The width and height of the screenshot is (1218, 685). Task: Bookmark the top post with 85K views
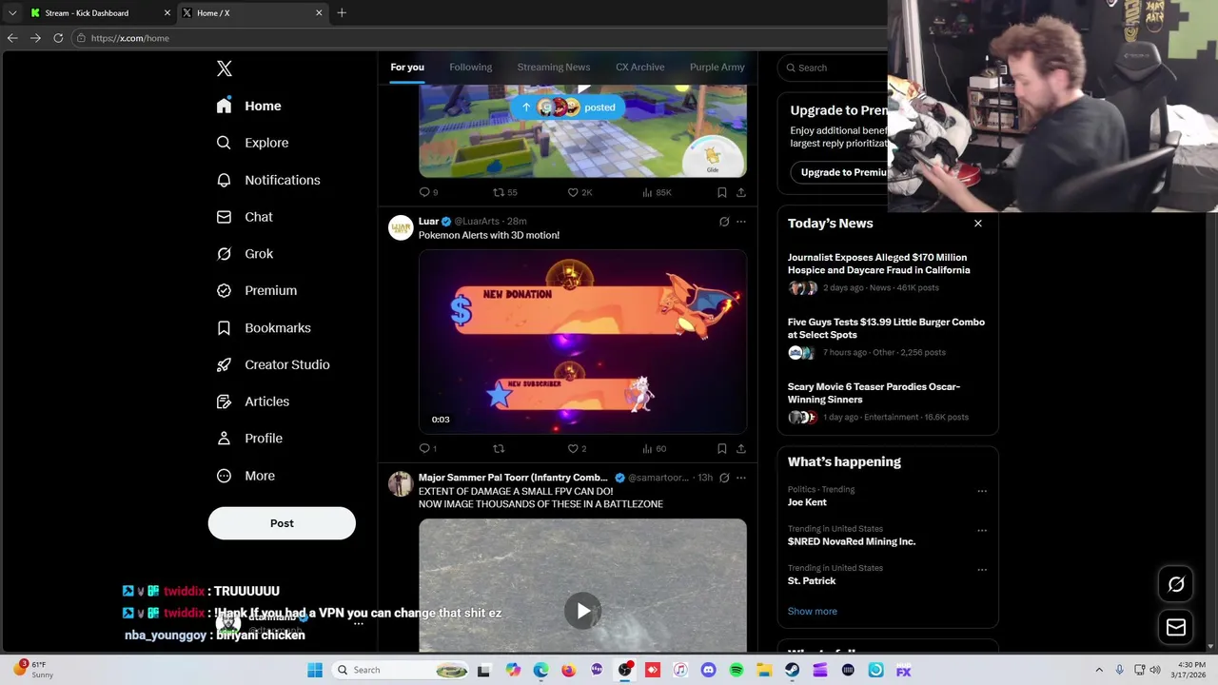point(722,192)
